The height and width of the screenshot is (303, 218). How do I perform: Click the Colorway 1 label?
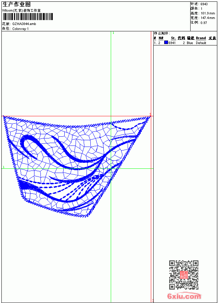point(20,29)
